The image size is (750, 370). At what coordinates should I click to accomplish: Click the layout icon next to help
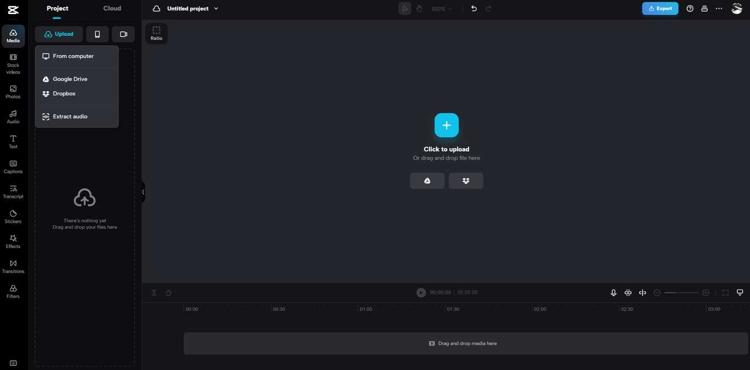[x=704, y=9]
